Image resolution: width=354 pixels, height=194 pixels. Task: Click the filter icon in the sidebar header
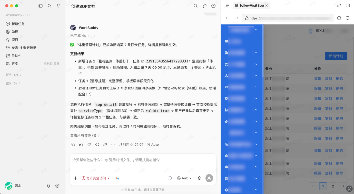click(x=58, y=6)
